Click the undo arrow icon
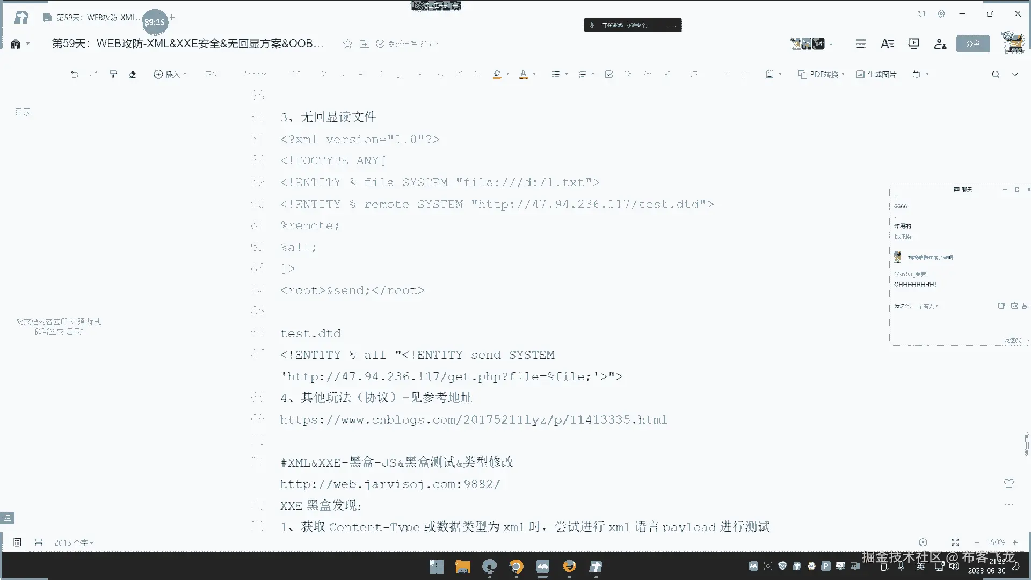Image resolution: width=1031 pixels, height=580 pixels. tap(75, 75)
